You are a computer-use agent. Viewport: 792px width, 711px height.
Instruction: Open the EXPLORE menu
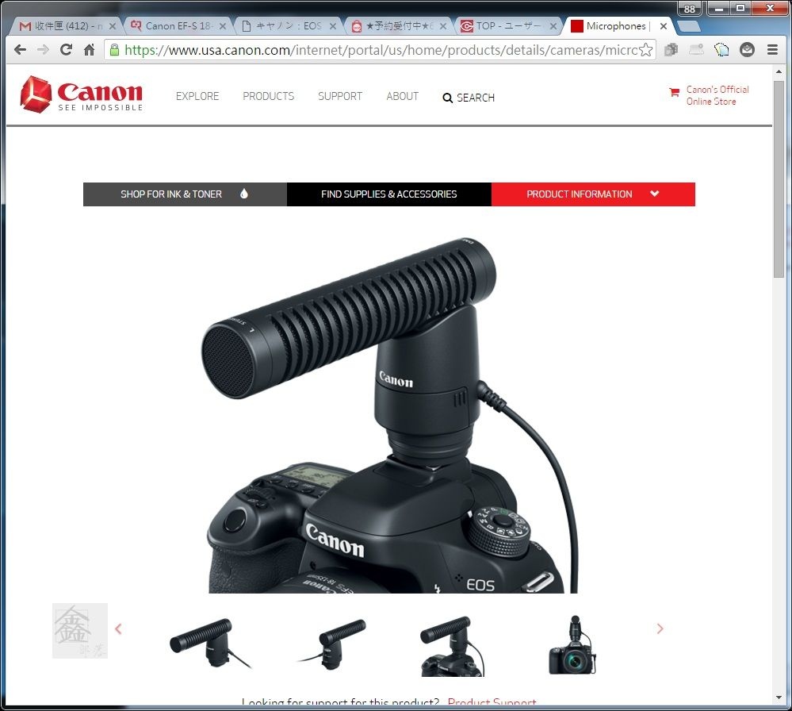tap(197, 96)
